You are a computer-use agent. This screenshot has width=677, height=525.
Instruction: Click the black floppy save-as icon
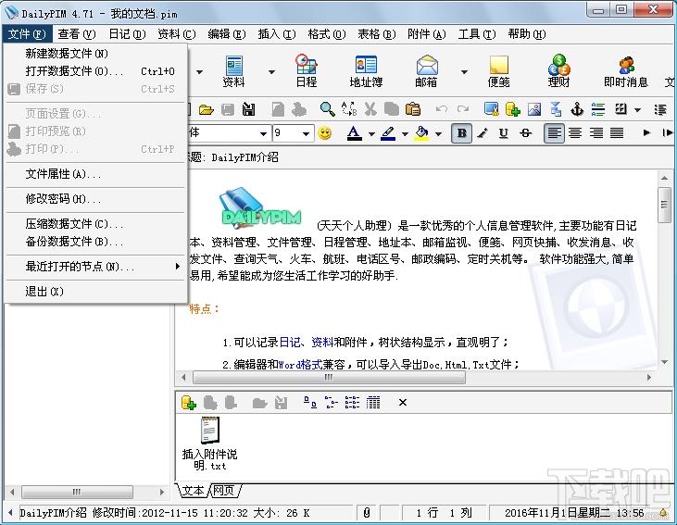(x=248, y=109)
